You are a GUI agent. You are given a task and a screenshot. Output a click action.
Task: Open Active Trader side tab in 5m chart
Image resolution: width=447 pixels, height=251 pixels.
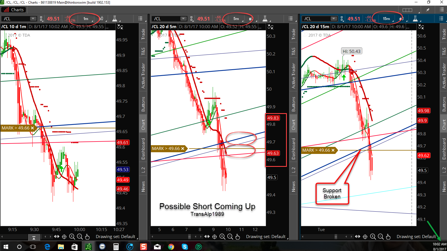click(294, 76)
